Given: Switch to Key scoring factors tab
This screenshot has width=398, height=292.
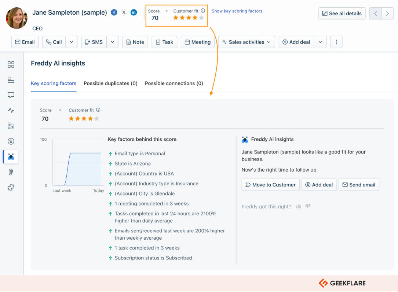Looking at the screenshot, I should click(54, 84).
